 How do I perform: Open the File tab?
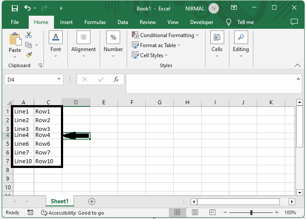[15, 22]
